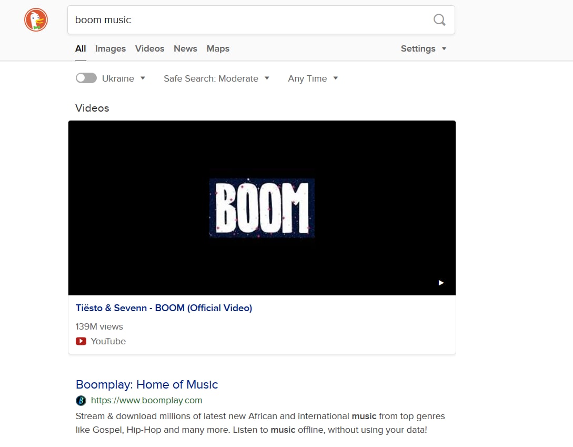Click the DuckDuckGo logo
The width and height of the screenshot is (573, 447).
coord(36,20)
